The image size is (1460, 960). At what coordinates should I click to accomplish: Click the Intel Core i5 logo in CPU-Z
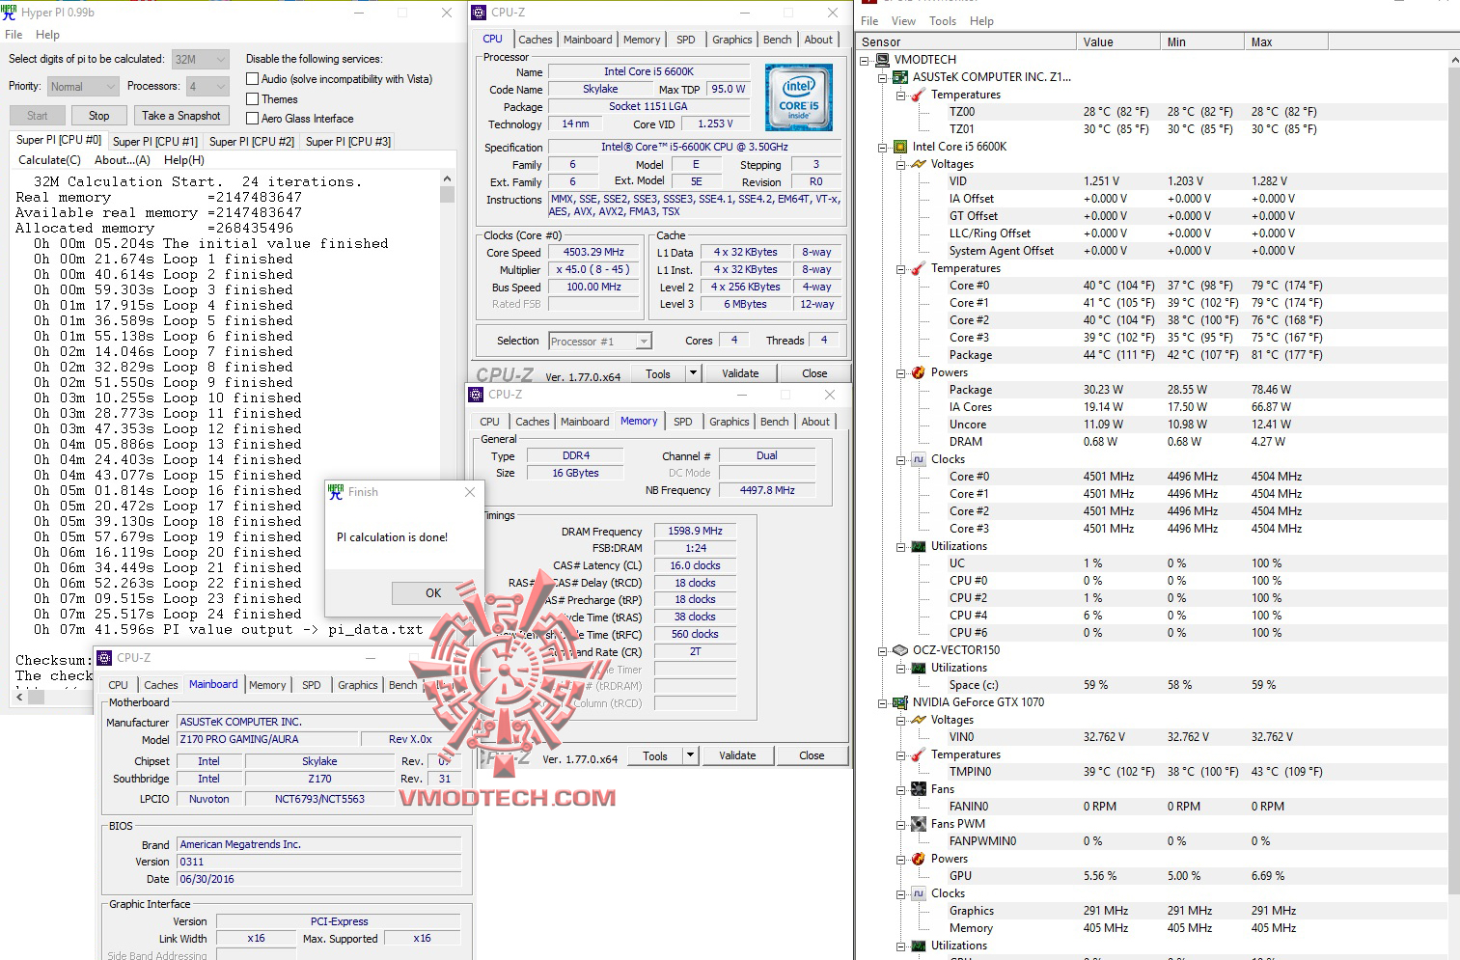click(798, 96)
